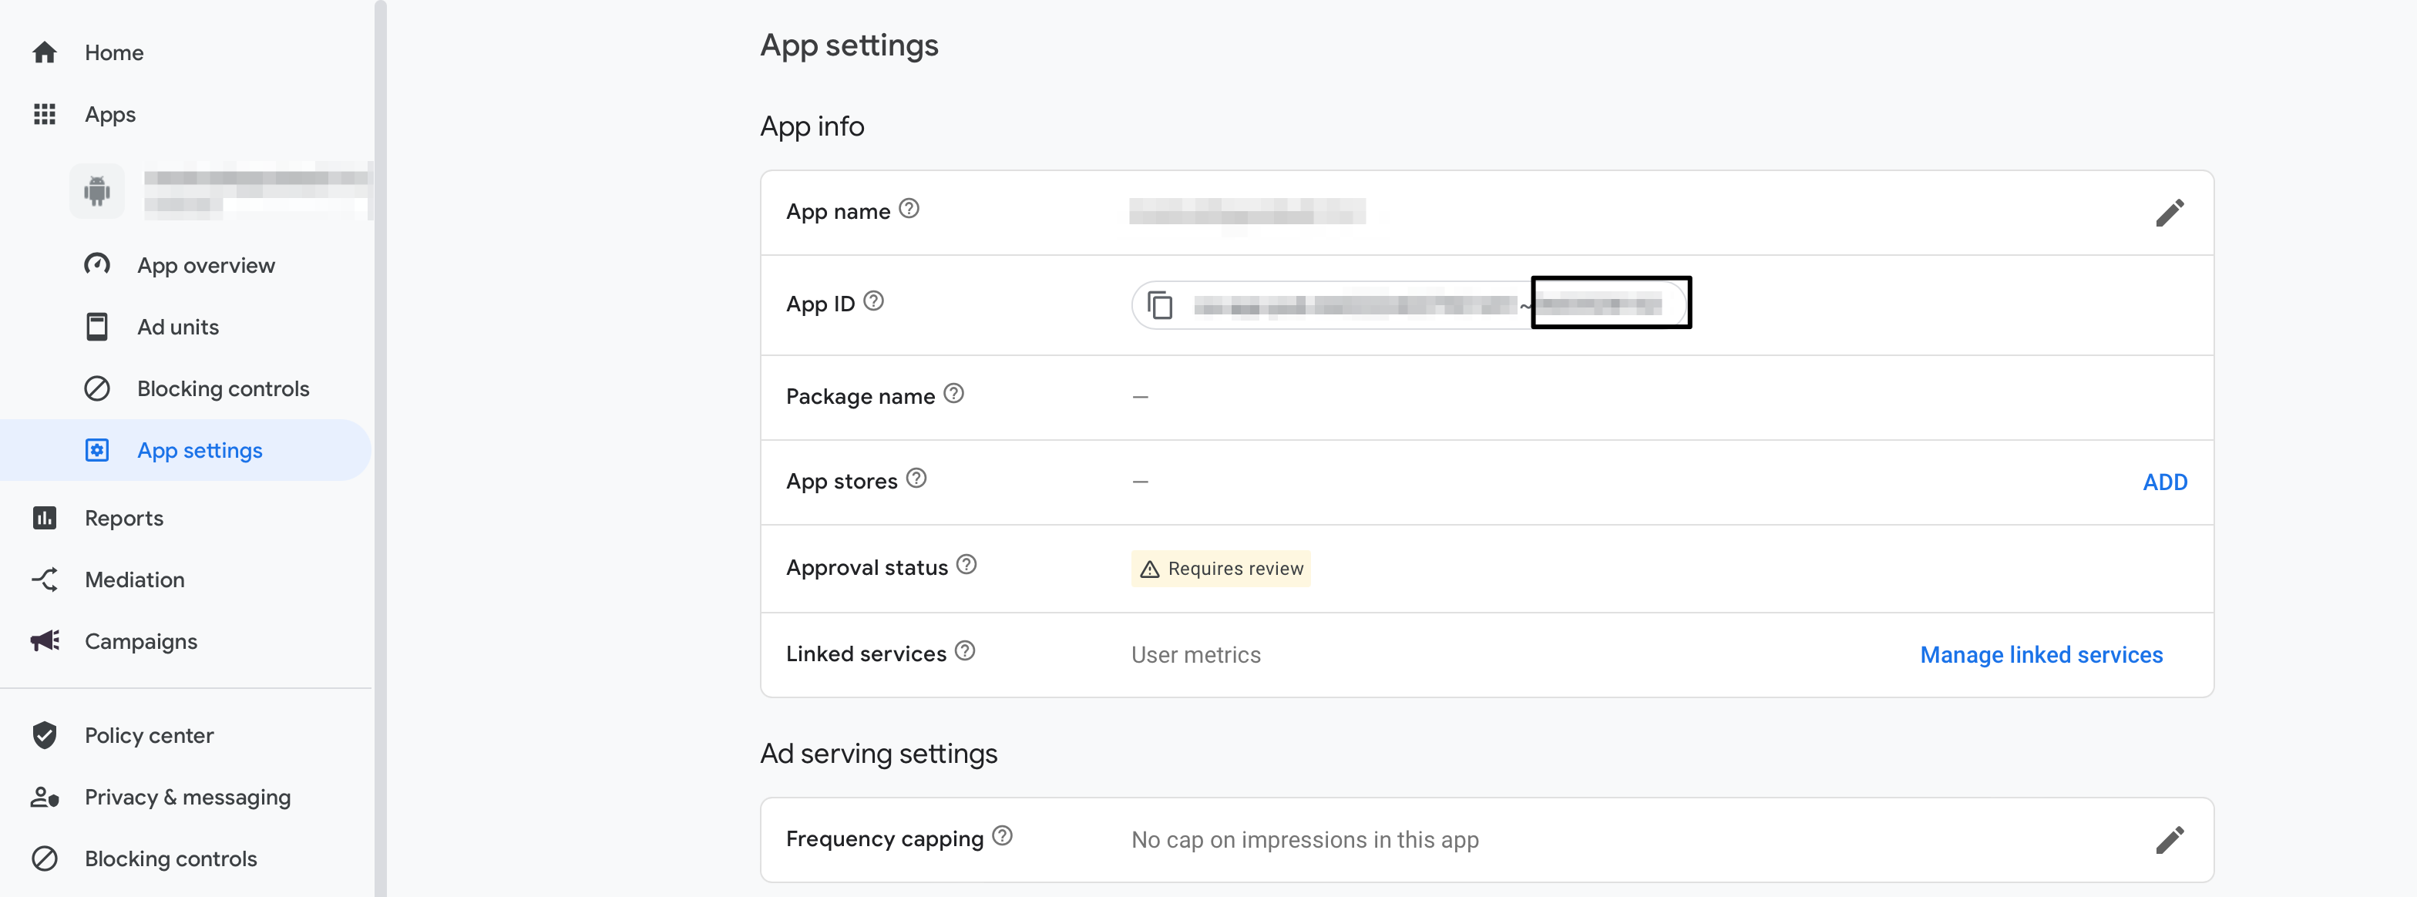Select the Android app in sidebar

click(220, 191)
